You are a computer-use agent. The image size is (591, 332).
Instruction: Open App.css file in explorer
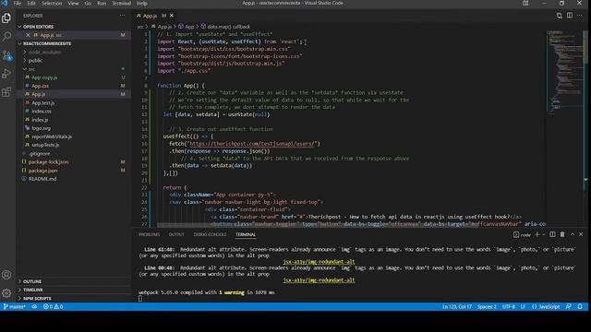click(40, 86)
